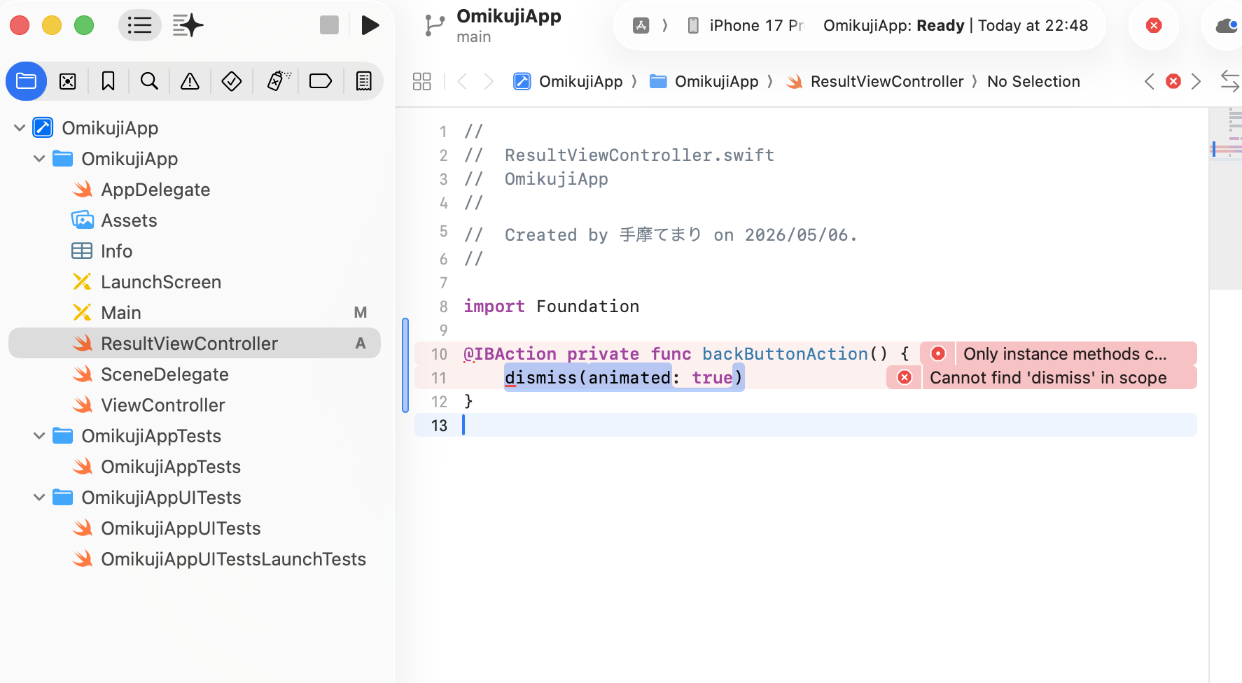This screenshot has height=683, width=1242.
Task: Click the dismiss call on line 11
Action: point(623,377)
